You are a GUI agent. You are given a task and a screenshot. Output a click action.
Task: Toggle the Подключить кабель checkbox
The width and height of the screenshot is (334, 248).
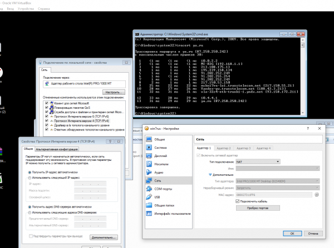238,201
